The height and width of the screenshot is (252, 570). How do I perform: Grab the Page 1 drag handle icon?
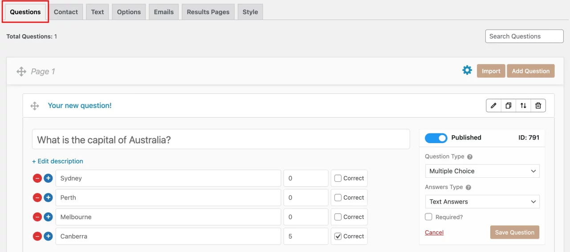coord(21,72)
